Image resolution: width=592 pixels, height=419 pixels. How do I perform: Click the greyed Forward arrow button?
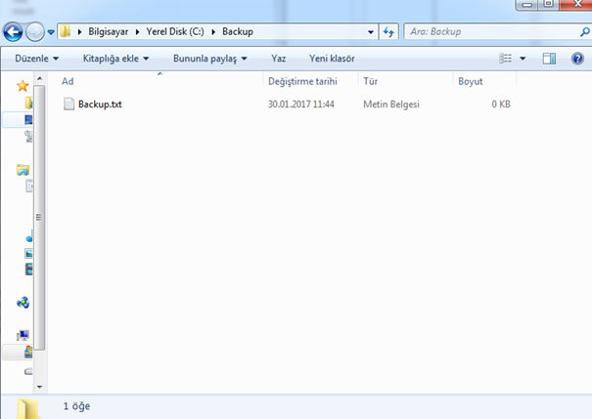[x=34, y=32]
